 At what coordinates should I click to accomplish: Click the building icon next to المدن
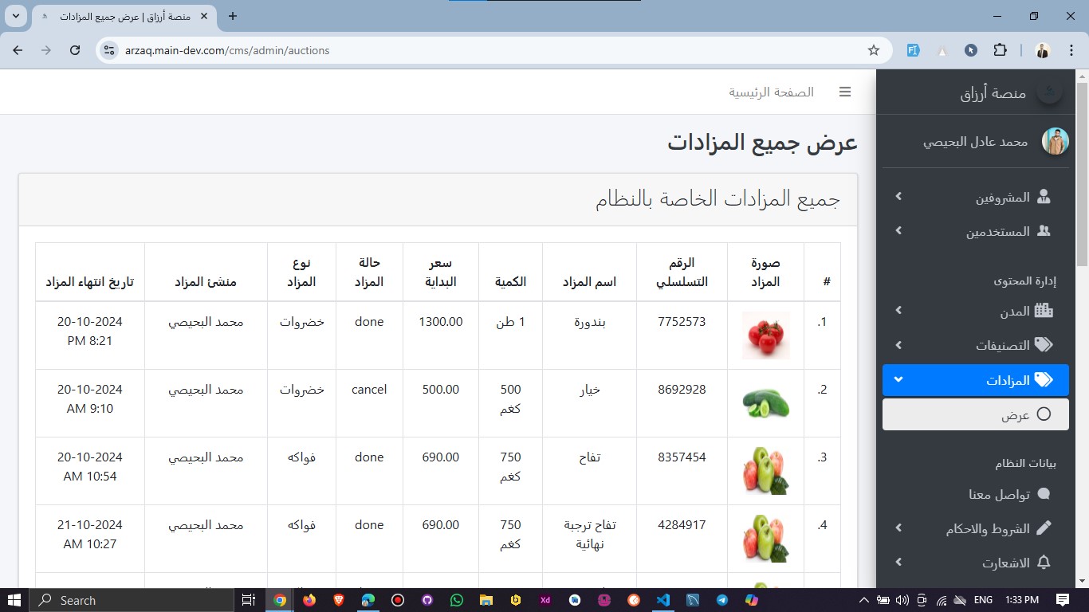click(1043, 312)
